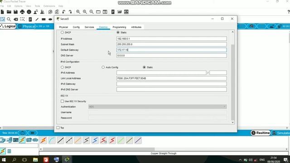
Task: Zoom in with the first magnifier plus icon
Action: point(78,12)
